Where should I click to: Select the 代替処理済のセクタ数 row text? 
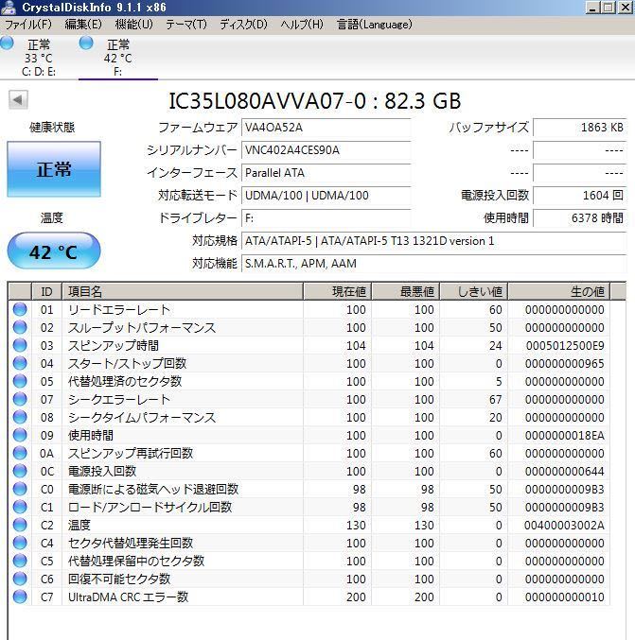[x=125, y=382]
